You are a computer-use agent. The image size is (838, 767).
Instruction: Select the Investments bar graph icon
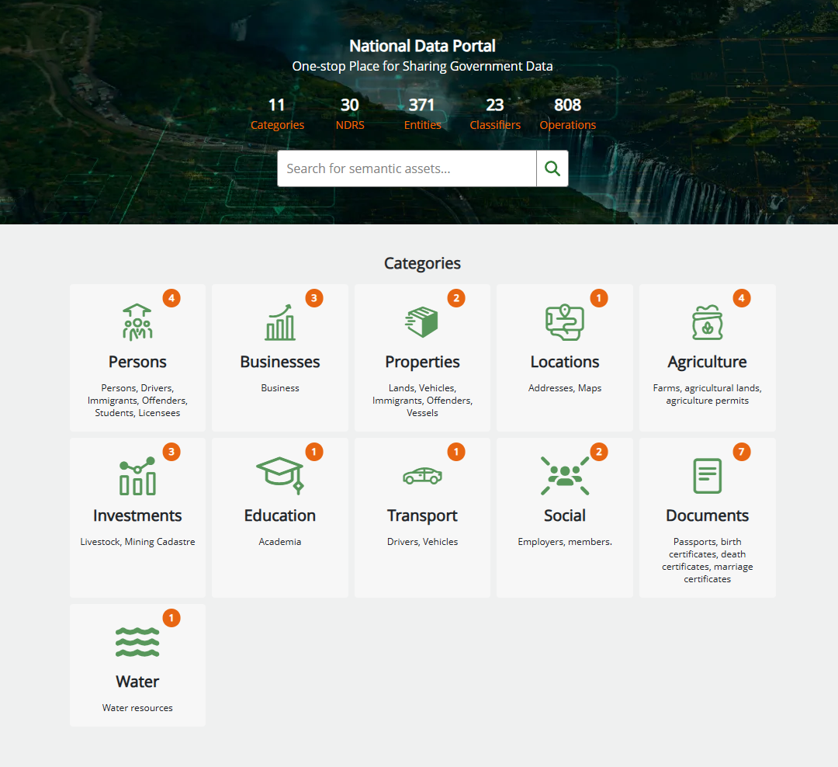tap(137, 476)
